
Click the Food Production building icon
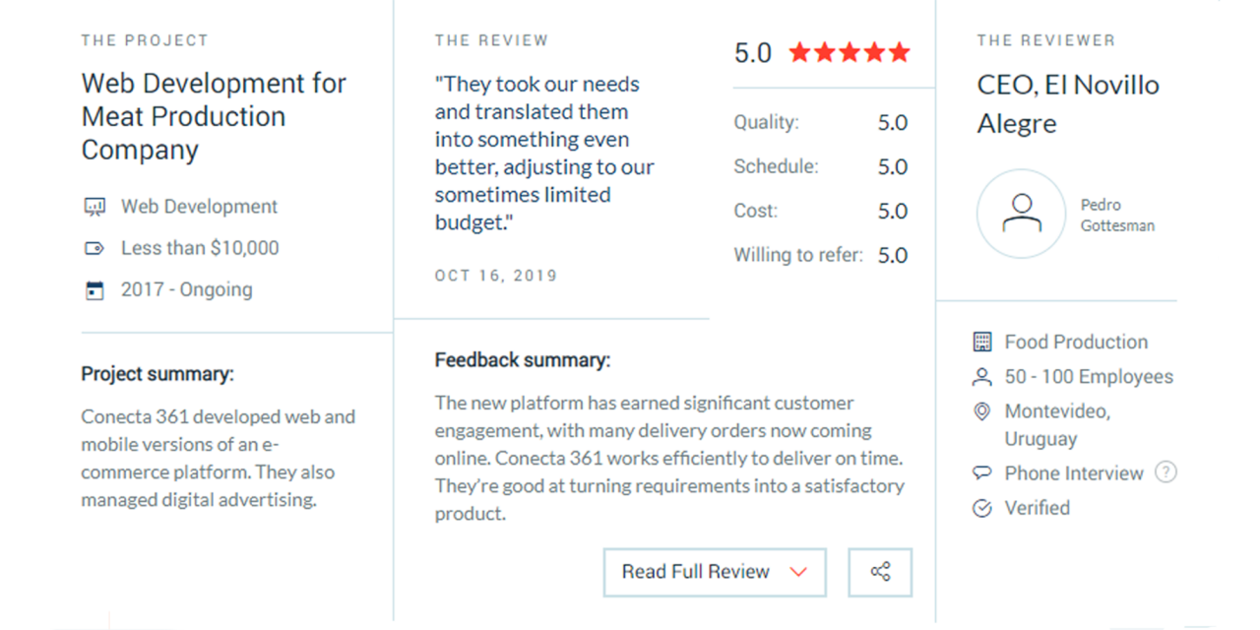click(981, 342)
